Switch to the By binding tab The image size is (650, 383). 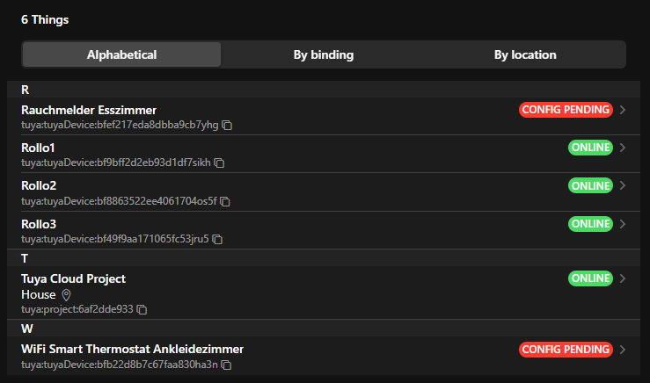tap(323, 54)
